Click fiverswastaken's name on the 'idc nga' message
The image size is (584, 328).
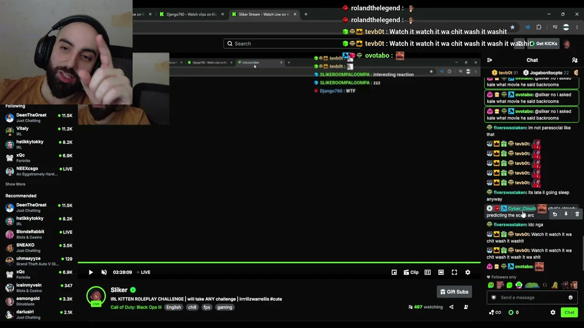coord(510,225)
